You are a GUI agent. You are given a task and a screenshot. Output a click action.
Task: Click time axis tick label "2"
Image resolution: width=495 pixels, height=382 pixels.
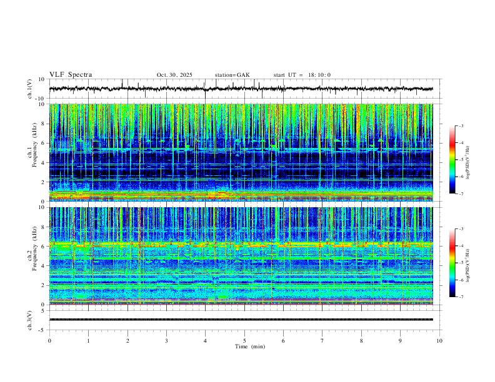(x=127, y=341)
